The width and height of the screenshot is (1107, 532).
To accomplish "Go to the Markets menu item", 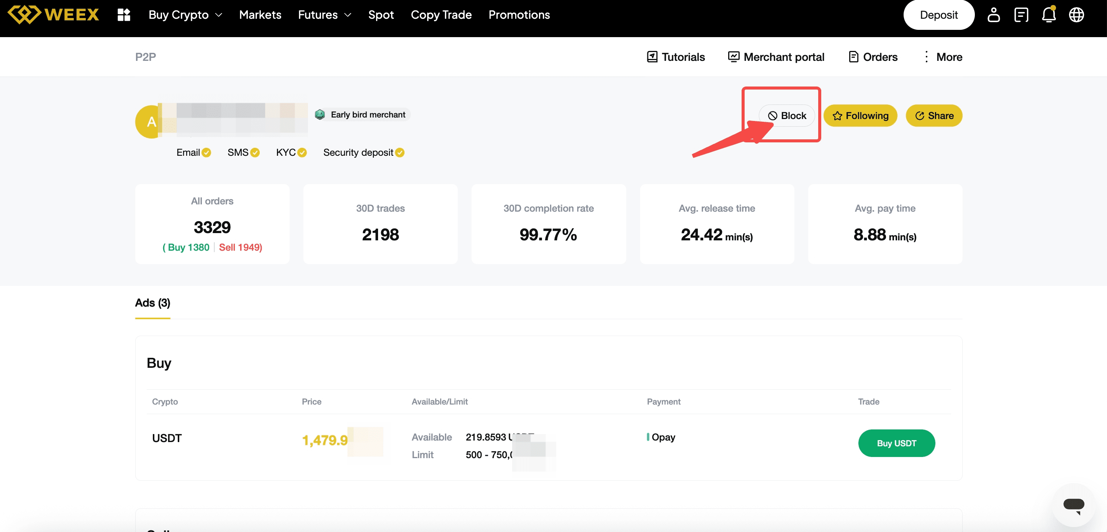I will 260,15.
